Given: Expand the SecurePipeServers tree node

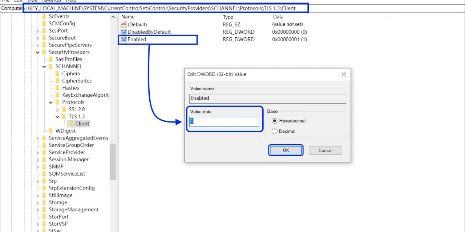Looking at the screenshot, I should pyautogui.click(x=37, y=45).
